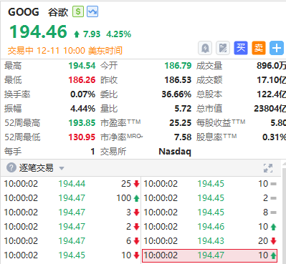Click trading status 交易中 12-11 10:00 美东时间

click(65, 51)
